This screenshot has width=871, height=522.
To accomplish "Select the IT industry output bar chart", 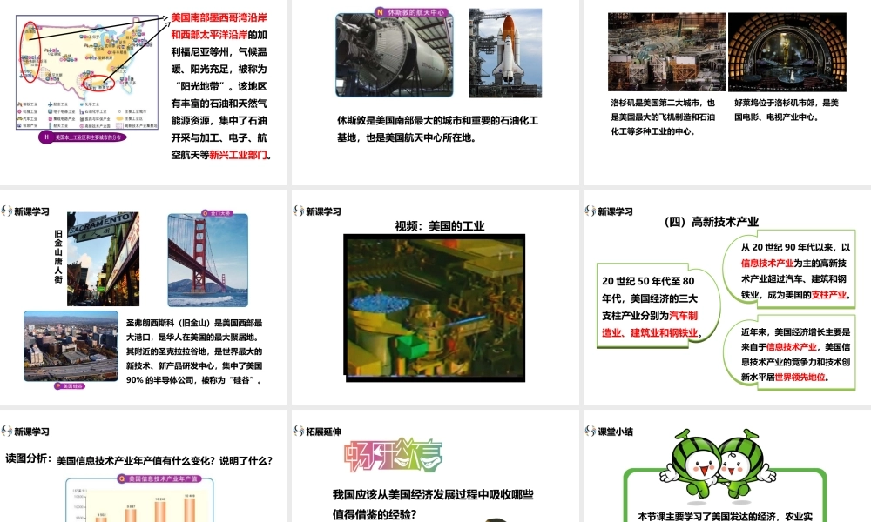I will coord(140,499).
